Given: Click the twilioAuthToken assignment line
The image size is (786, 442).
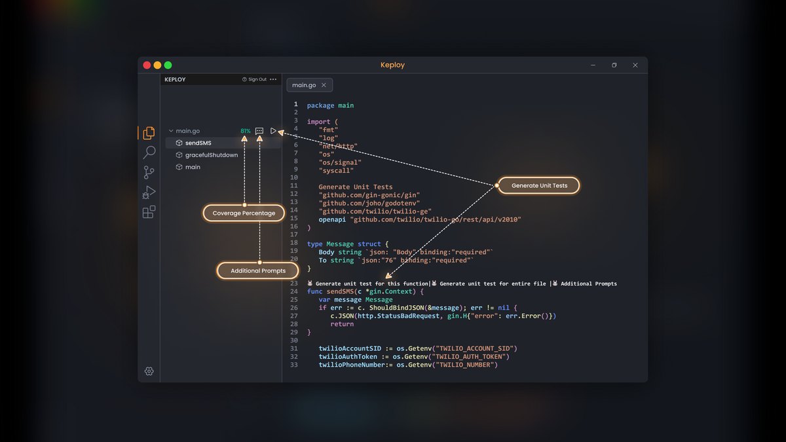Looking at the screenshot, I should 414,356.
